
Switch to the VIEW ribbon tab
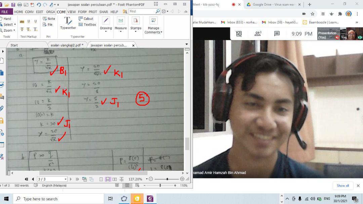72,12
